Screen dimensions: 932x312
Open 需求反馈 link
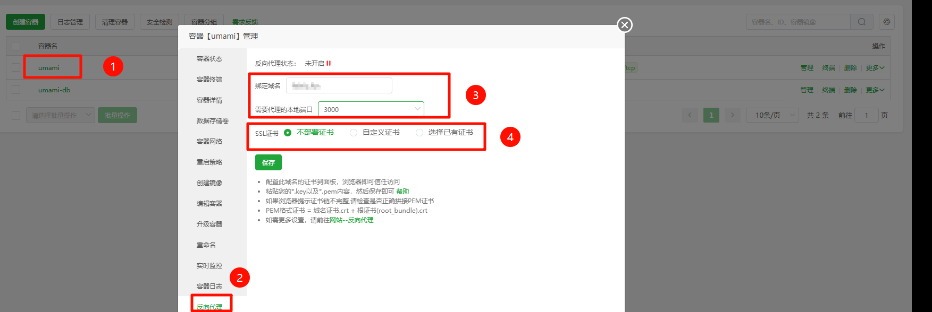point(245,22)
